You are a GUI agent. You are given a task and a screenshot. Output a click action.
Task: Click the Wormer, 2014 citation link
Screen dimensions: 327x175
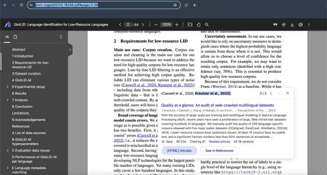[224, 87]
